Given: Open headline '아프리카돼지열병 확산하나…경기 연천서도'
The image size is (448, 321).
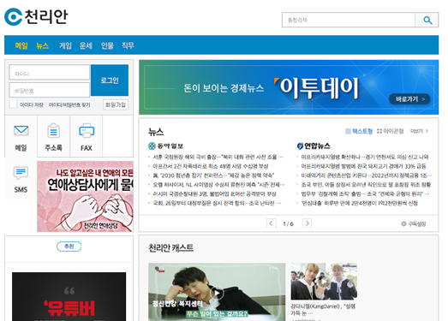Looking at the screenshot, I should tap(365, 157).
